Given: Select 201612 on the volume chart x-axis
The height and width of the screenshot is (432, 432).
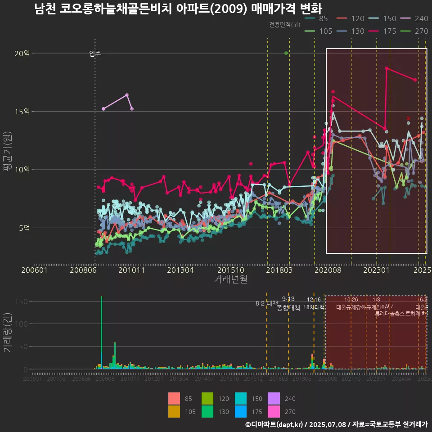Looking at the screenshot, I should (253, 378).
